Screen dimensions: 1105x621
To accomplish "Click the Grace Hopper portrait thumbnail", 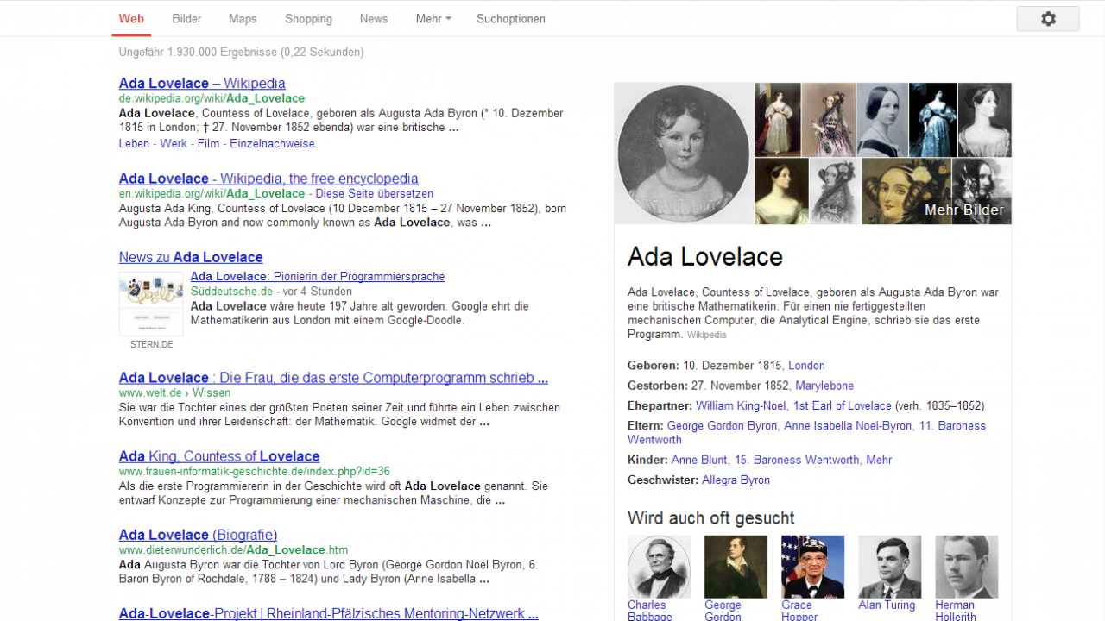I will click(x=812, y=567).
